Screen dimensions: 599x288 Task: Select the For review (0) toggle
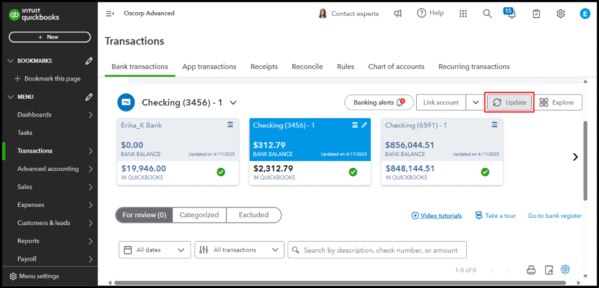coord(144,215)
